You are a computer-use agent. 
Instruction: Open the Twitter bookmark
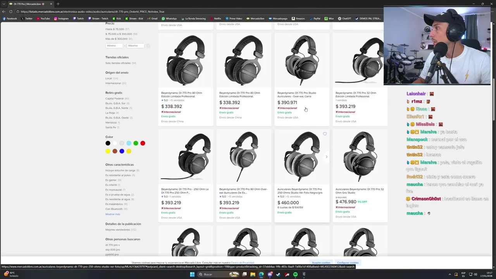click(x=27, y=19)
